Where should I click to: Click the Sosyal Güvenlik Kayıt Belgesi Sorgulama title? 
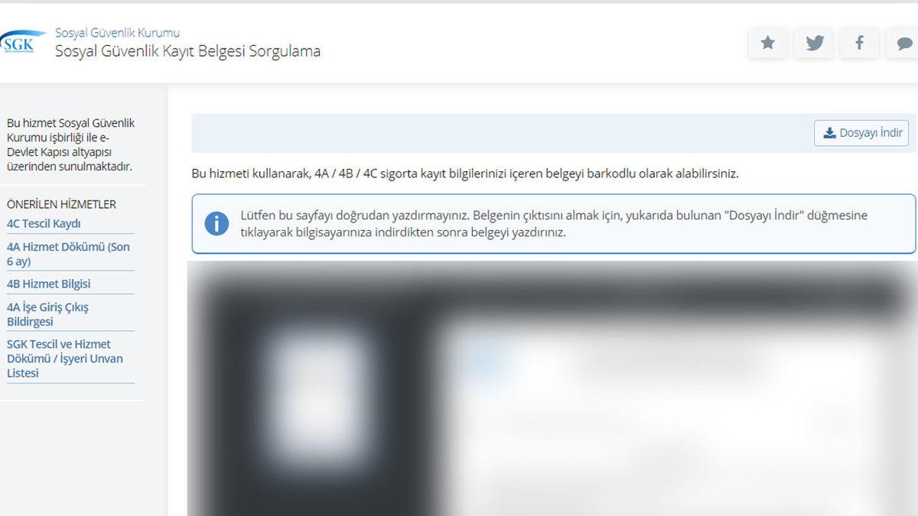(187, 51)
